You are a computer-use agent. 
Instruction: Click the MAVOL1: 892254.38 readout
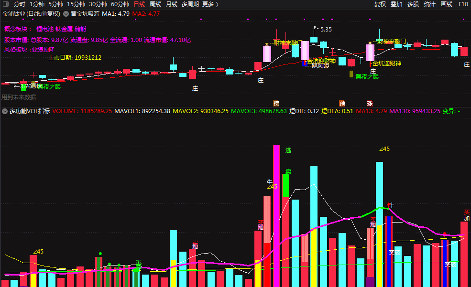pos(142,111)
